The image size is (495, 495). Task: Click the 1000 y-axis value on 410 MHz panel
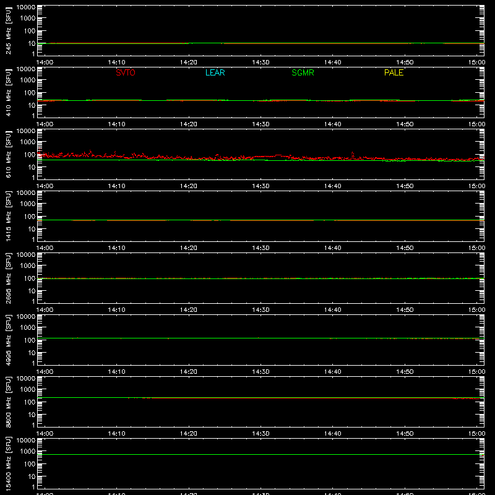point(28,80)
